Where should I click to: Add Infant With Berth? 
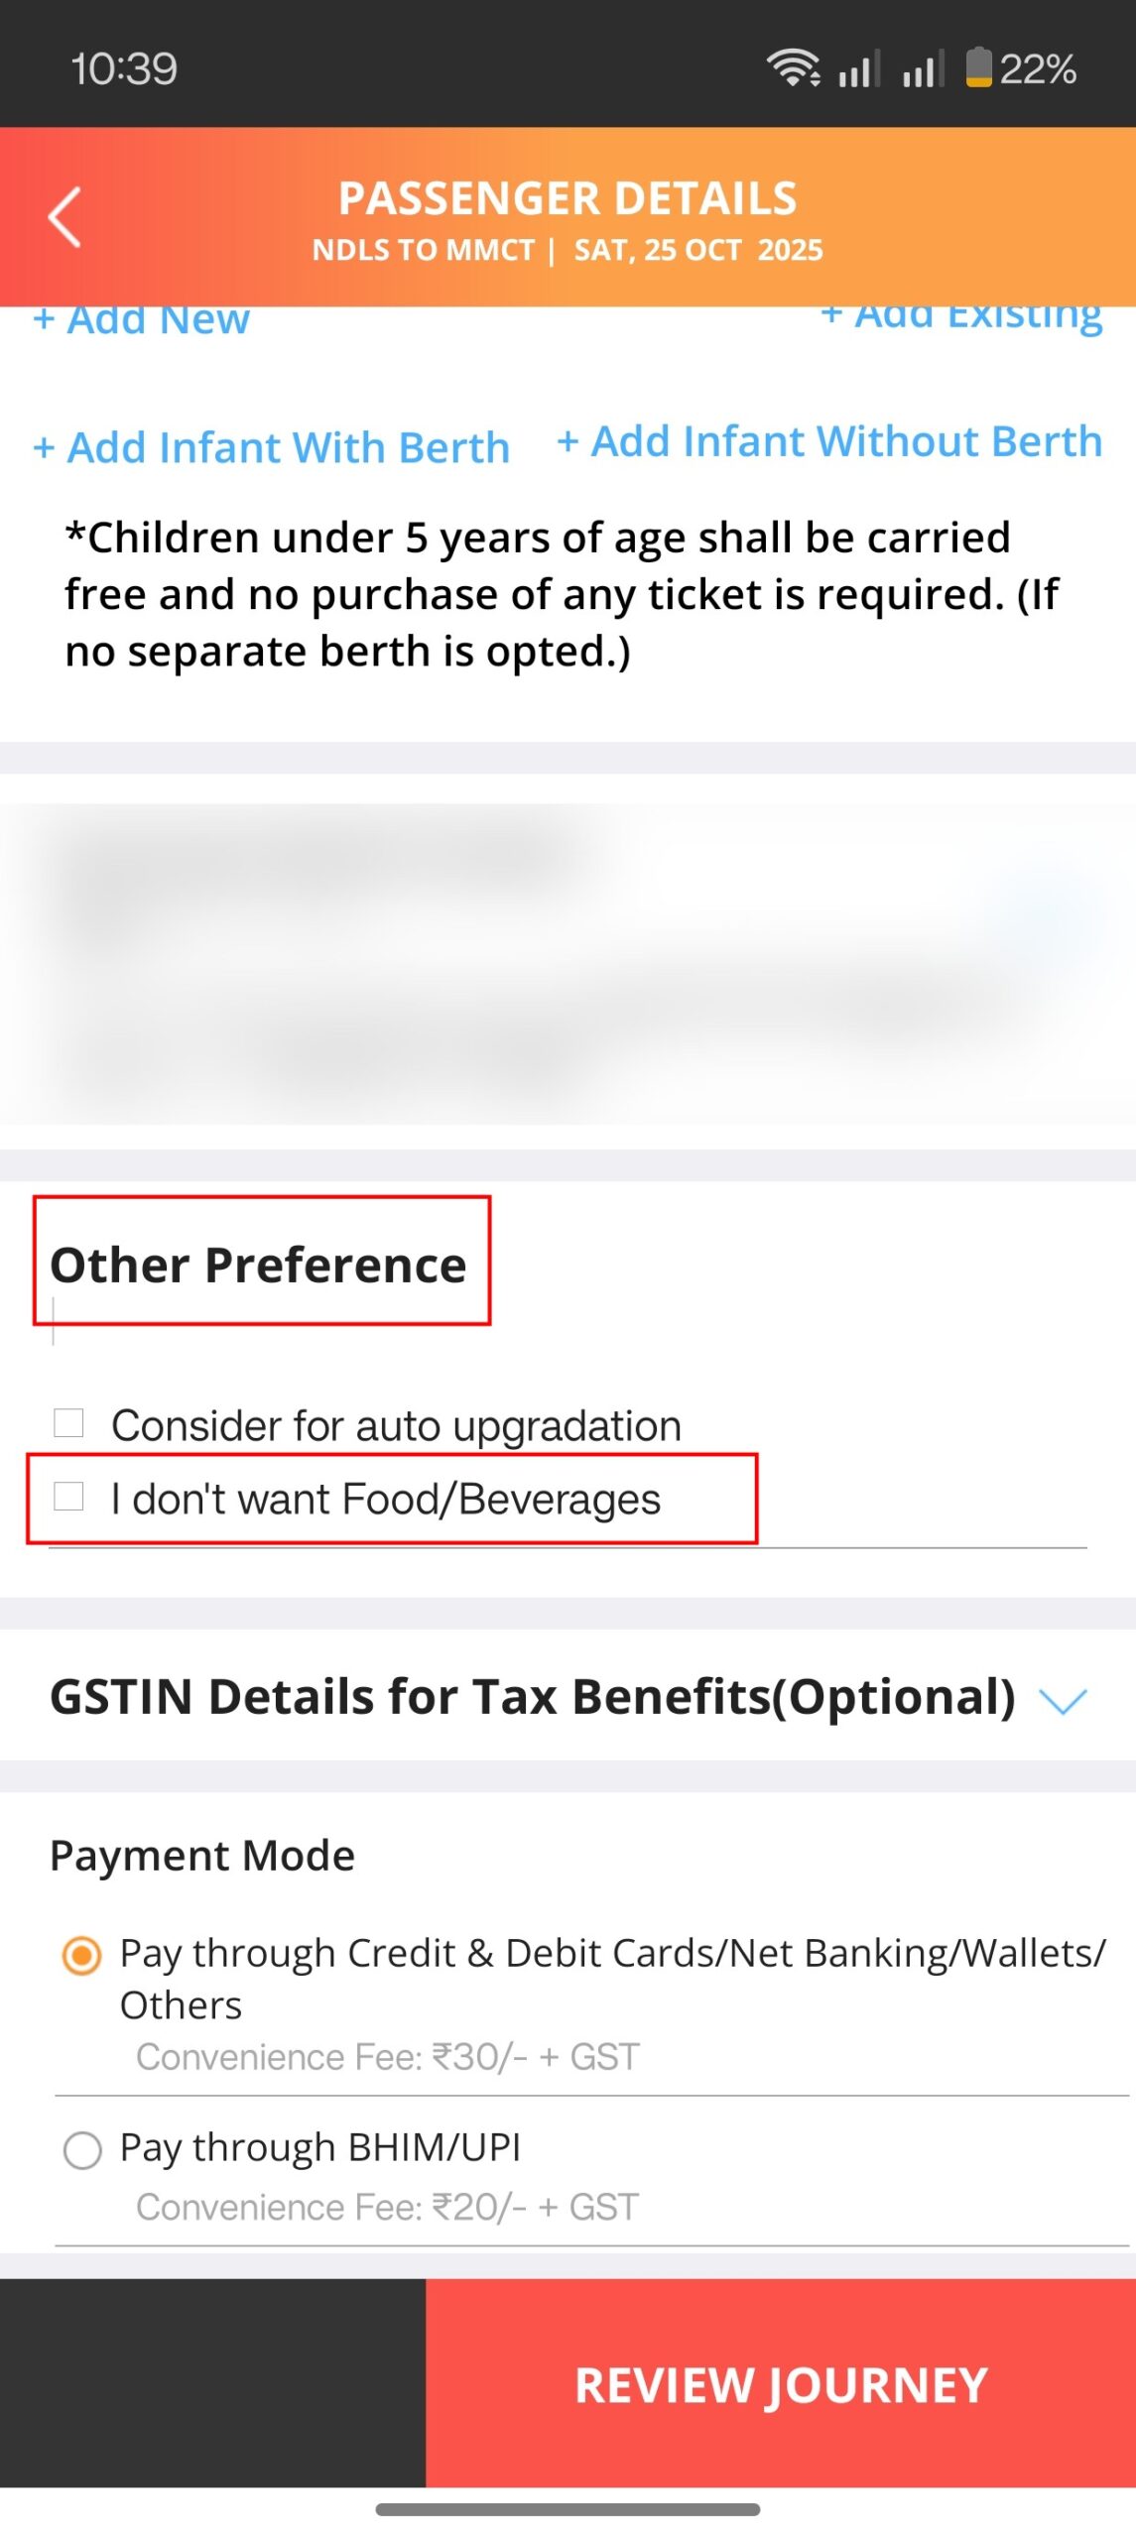[x=271, y=447]
